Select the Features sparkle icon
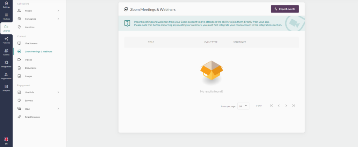358x147 pixels. [6, 40]
